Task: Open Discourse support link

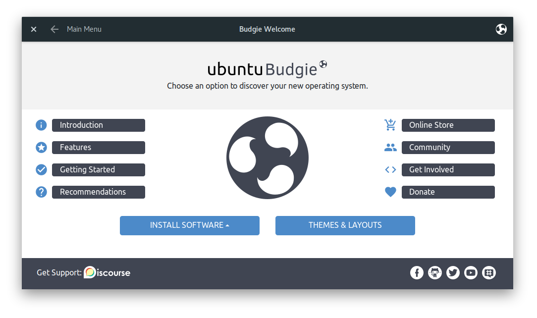Action: point(107,272)
